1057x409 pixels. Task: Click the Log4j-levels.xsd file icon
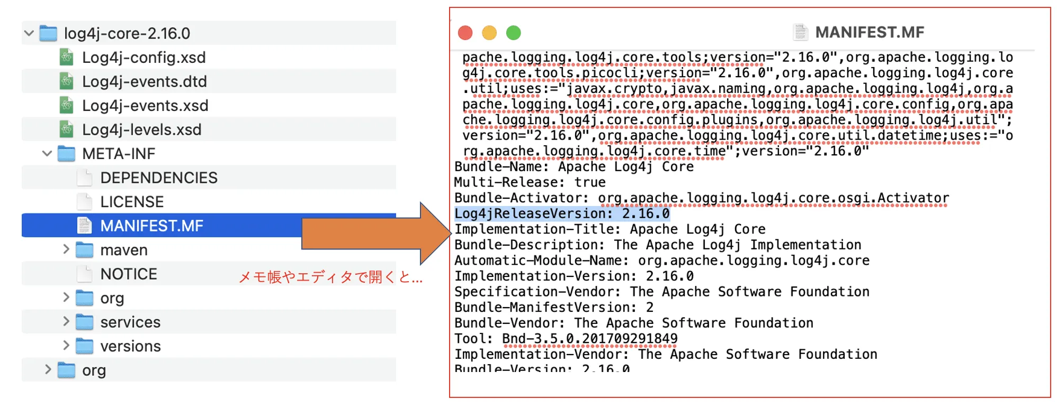tap(66, 129)
